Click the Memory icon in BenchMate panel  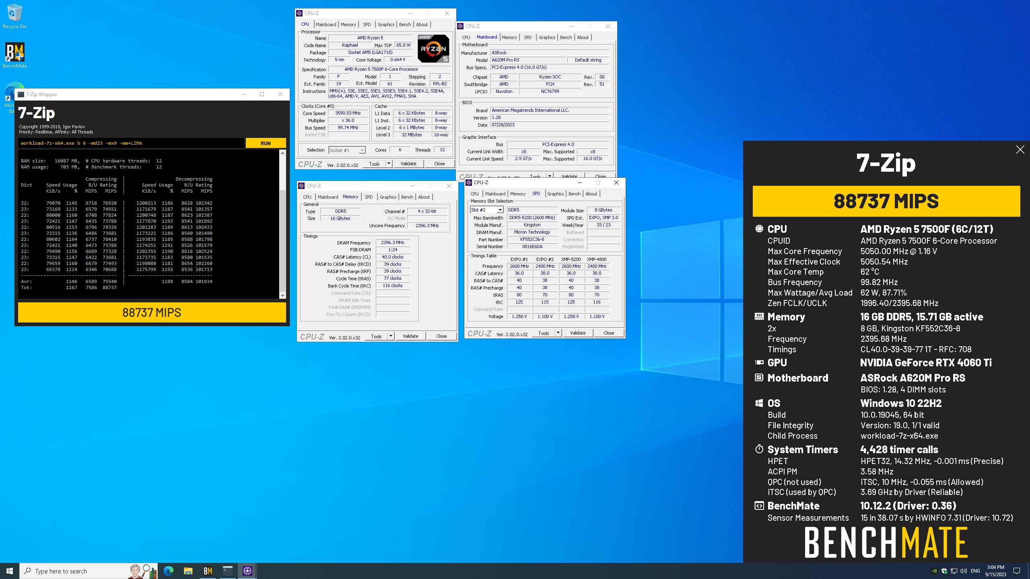click(x=759, y=316)
